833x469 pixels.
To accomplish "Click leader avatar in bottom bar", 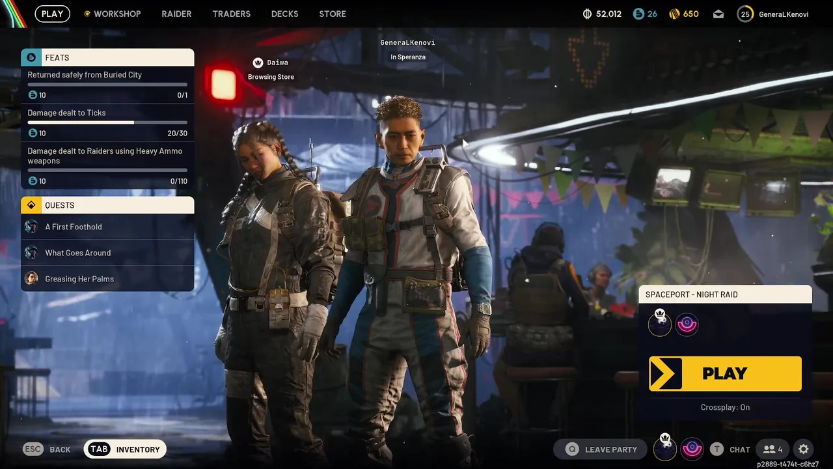I will pos(665,448).
